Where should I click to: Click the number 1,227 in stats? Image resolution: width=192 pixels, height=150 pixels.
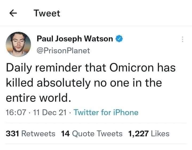pos(138,133)
